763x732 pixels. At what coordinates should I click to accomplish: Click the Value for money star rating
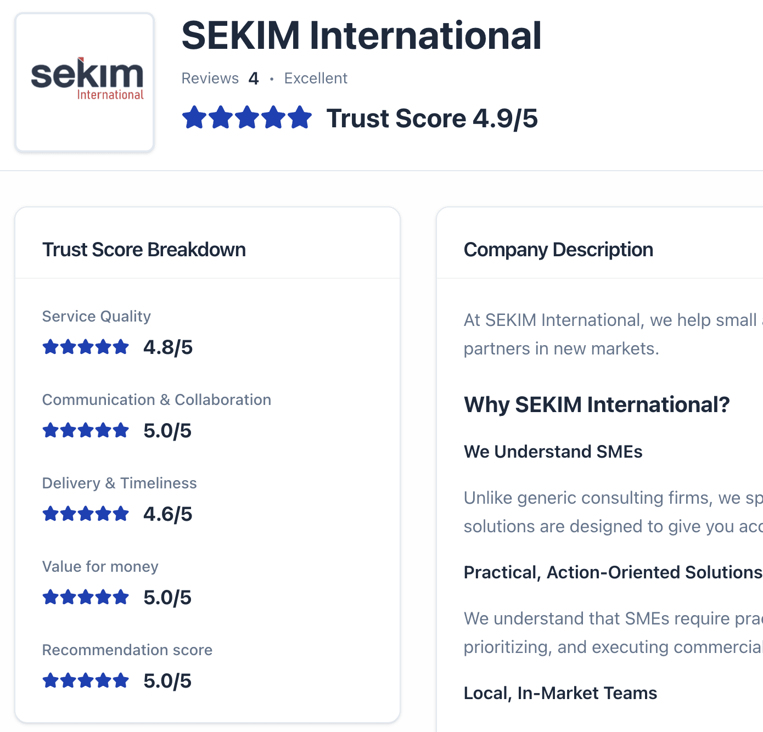[86, 598]
